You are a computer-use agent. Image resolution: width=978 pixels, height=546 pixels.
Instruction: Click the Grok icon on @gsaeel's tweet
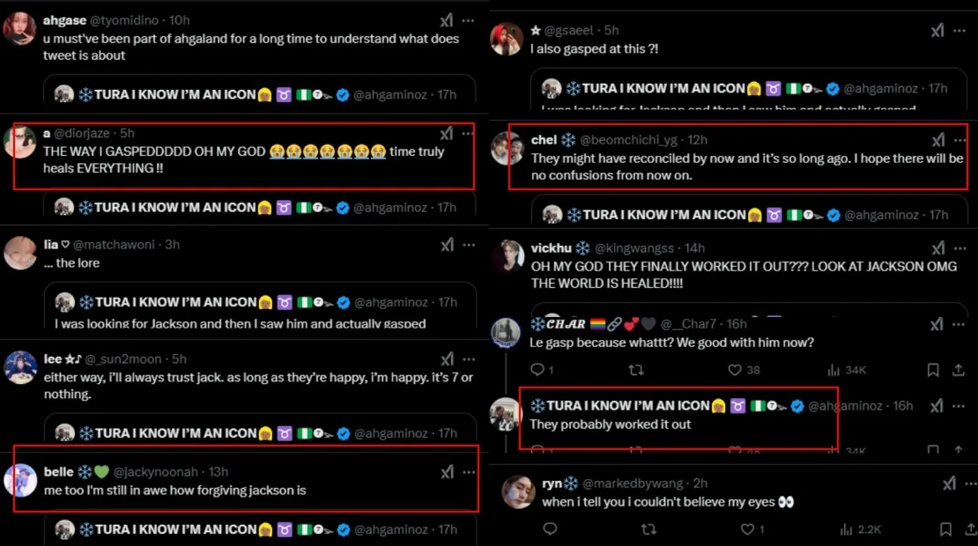click(x=937, y=31)
